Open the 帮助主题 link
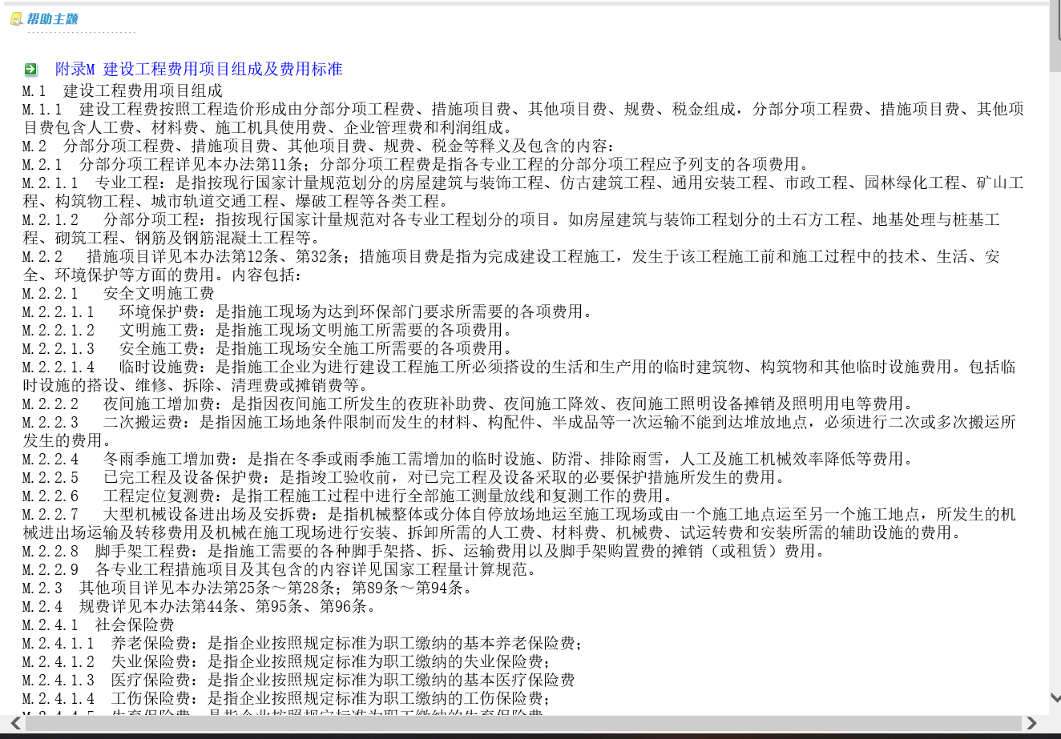Screen dimensions: 1061x739 tap(53, 19)
